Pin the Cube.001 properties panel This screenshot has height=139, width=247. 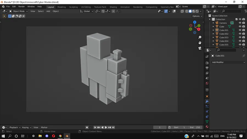244,56
